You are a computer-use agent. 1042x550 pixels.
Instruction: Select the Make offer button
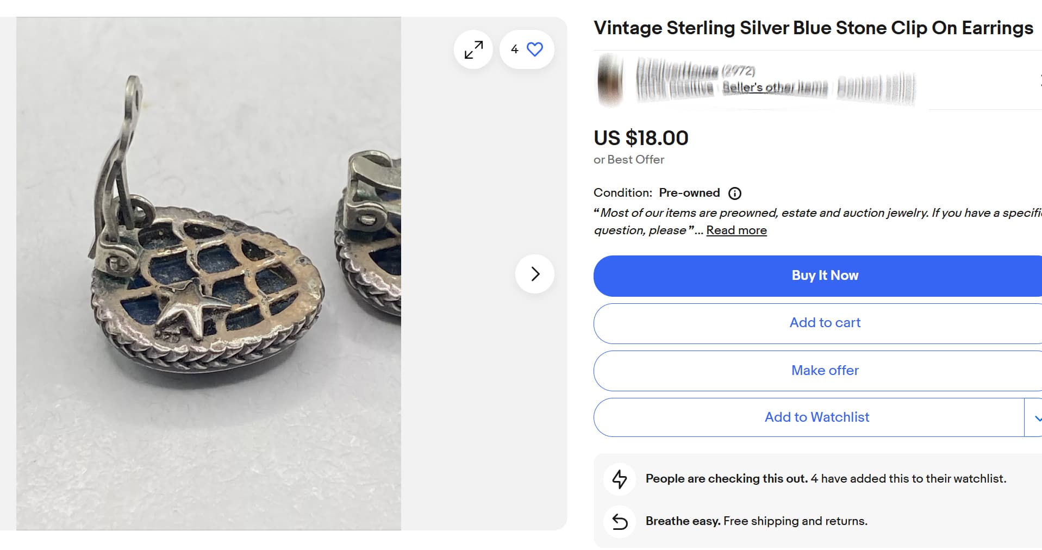pyautogui.click(x=825, y=371)
